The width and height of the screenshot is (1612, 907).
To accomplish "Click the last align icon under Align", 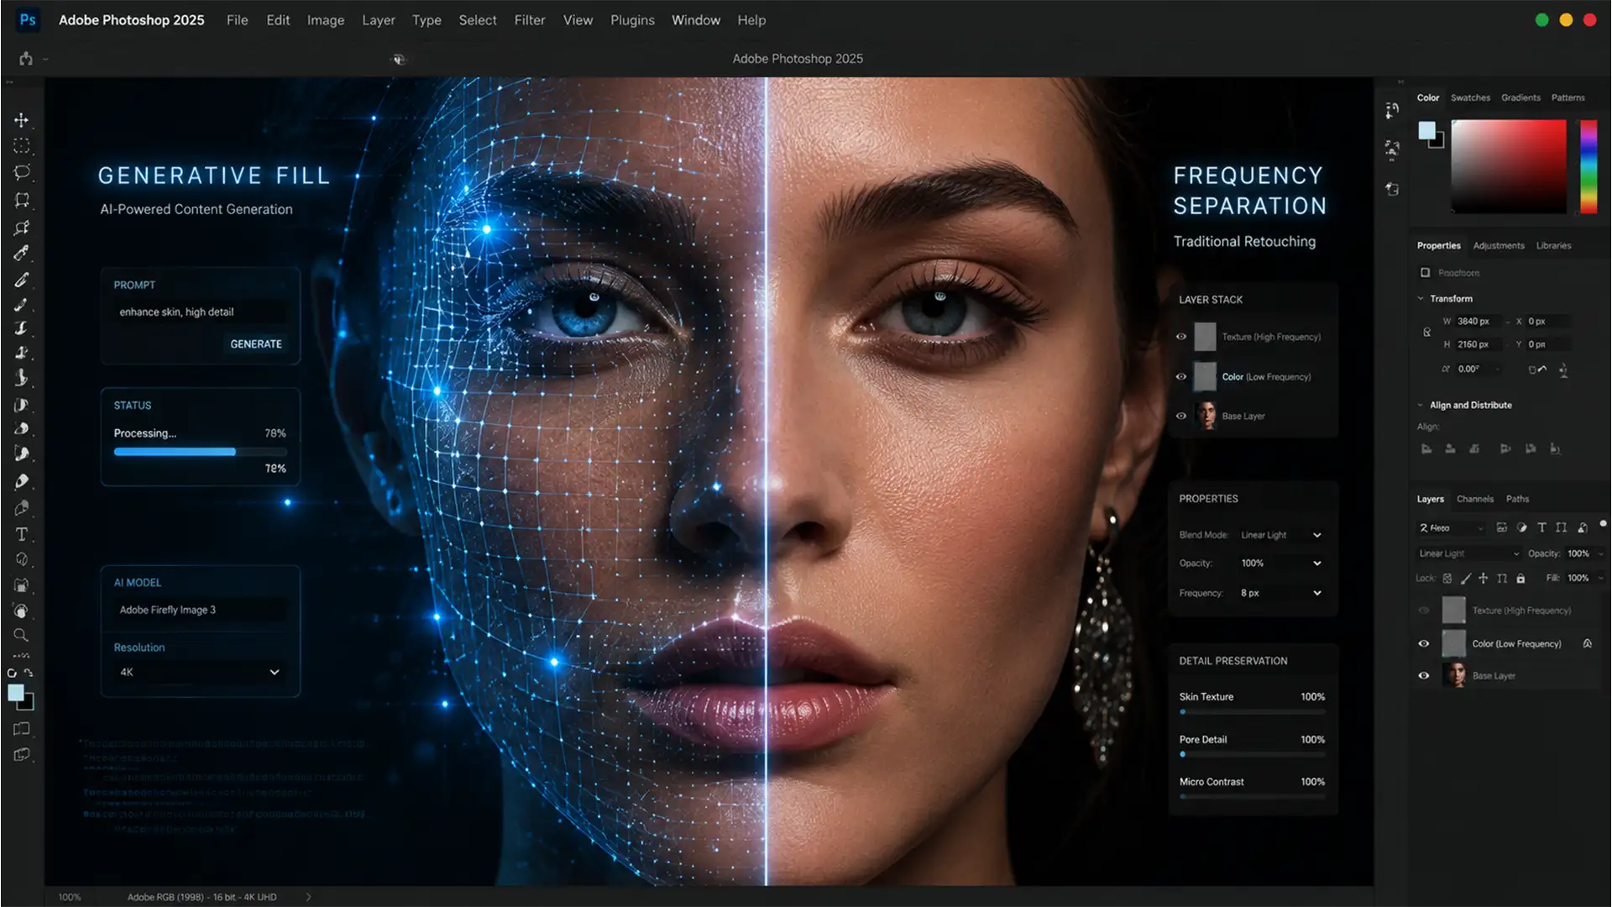I will coord(1555,448).
